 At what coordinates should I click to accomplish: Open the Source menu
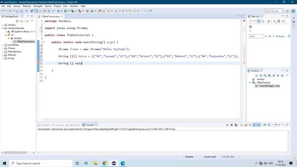click(17, 6)
